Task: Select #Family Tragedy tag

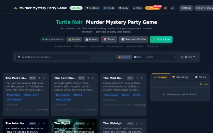Action: [x=63, y=100]
